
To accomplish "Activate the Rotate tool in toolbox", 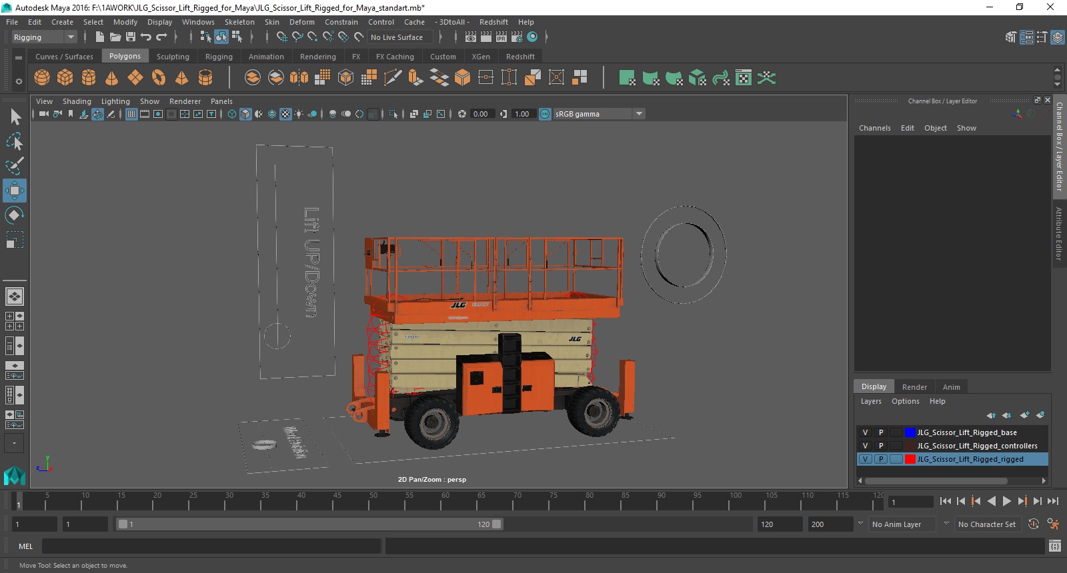I will (x=15, y=215).
